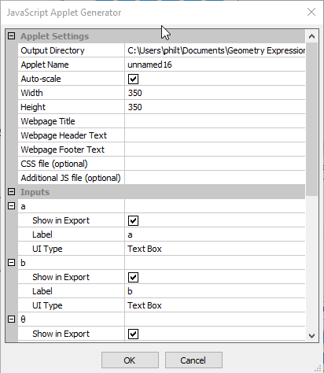324x373 pixels.
Task: Collapse the input group a
Action: click(11, 206)
